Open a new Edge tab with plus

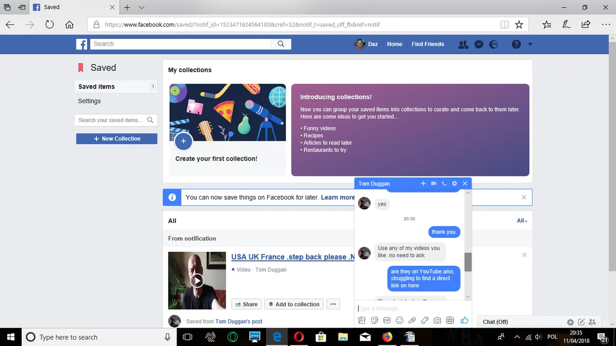[x=127, y=8]
